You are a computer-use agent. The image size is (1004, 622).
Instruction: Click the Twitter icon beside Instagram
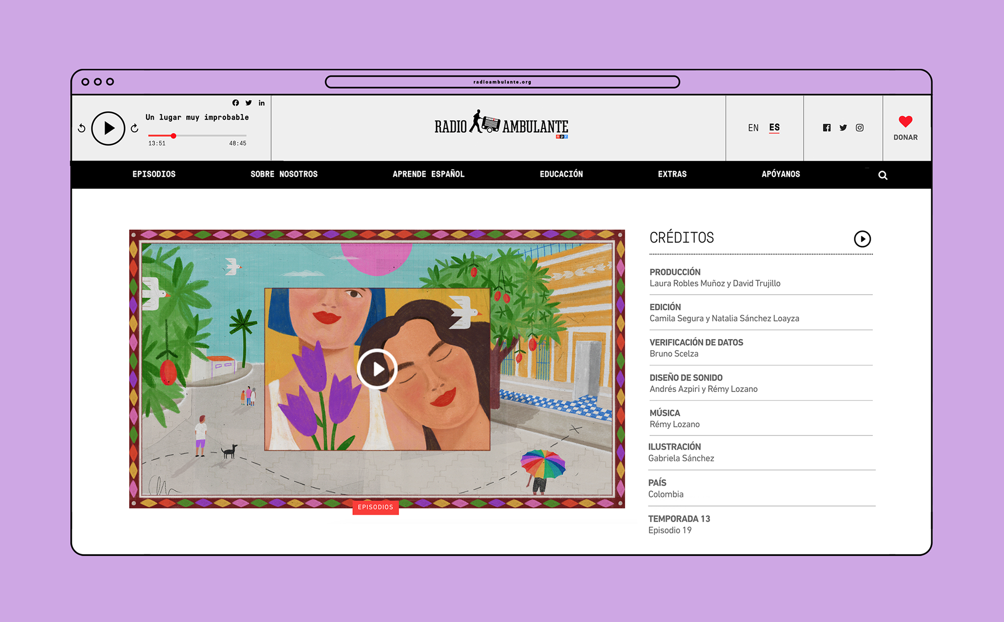843,128
